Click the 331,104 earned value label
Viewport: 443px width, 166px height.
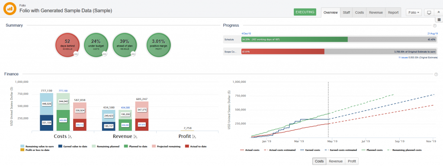click(46, 123)
